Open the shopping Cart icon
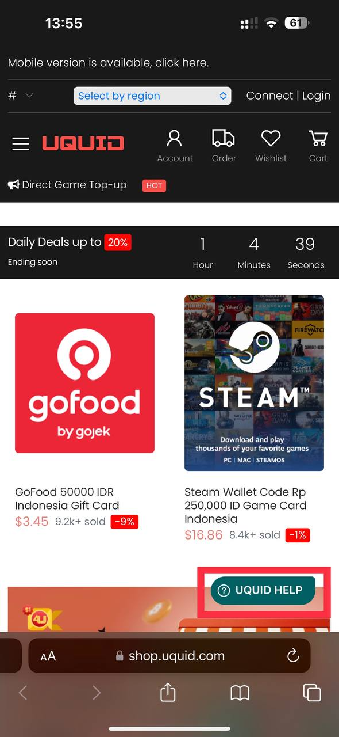 point(318,138)
